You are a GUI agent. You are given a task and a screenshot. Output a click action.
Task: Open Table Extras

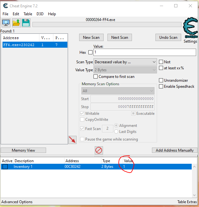[x=187, y=202]
